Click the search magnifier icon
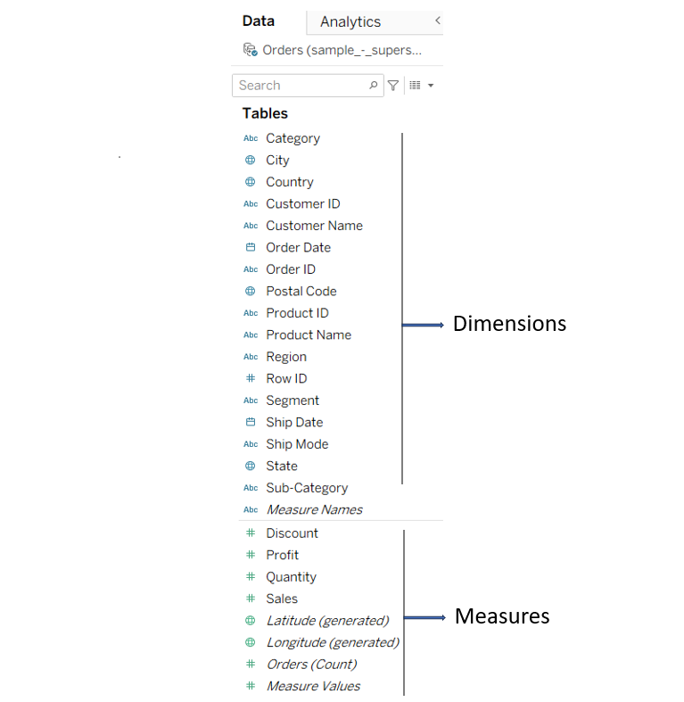684x702 pixels. pos(374,86)
